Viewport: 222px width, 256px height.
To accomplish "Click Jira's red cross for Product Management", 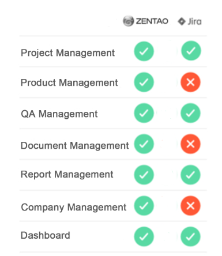I will point(190,82).
